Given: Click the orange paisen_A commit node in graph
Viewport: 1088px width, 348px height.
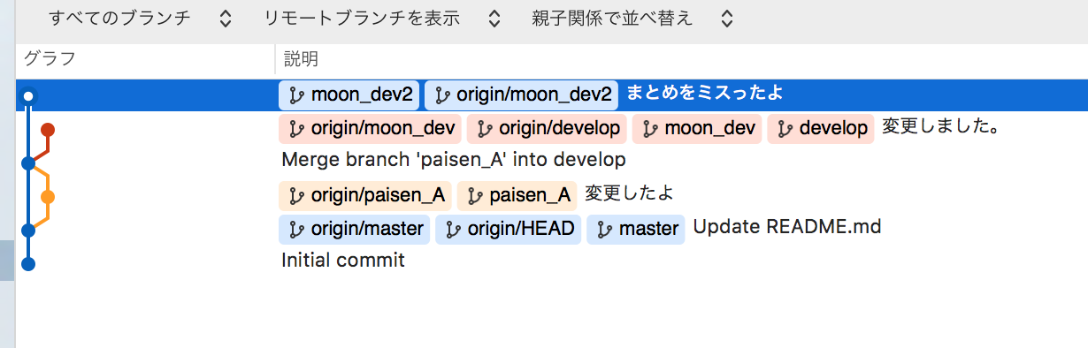Looking at the screenshot, I should 48,196.
